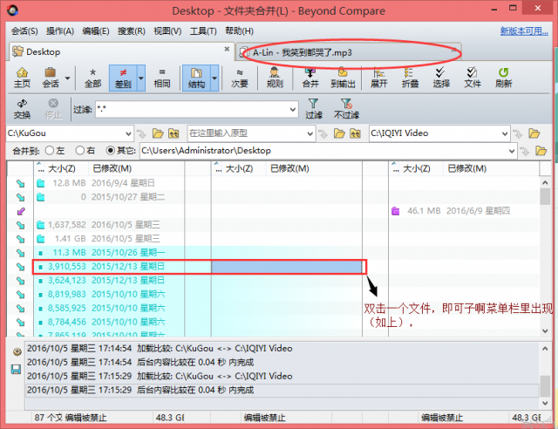Screen dimensions: 558x429
Task: Click the 停止 stop icon
Action: 53,109
